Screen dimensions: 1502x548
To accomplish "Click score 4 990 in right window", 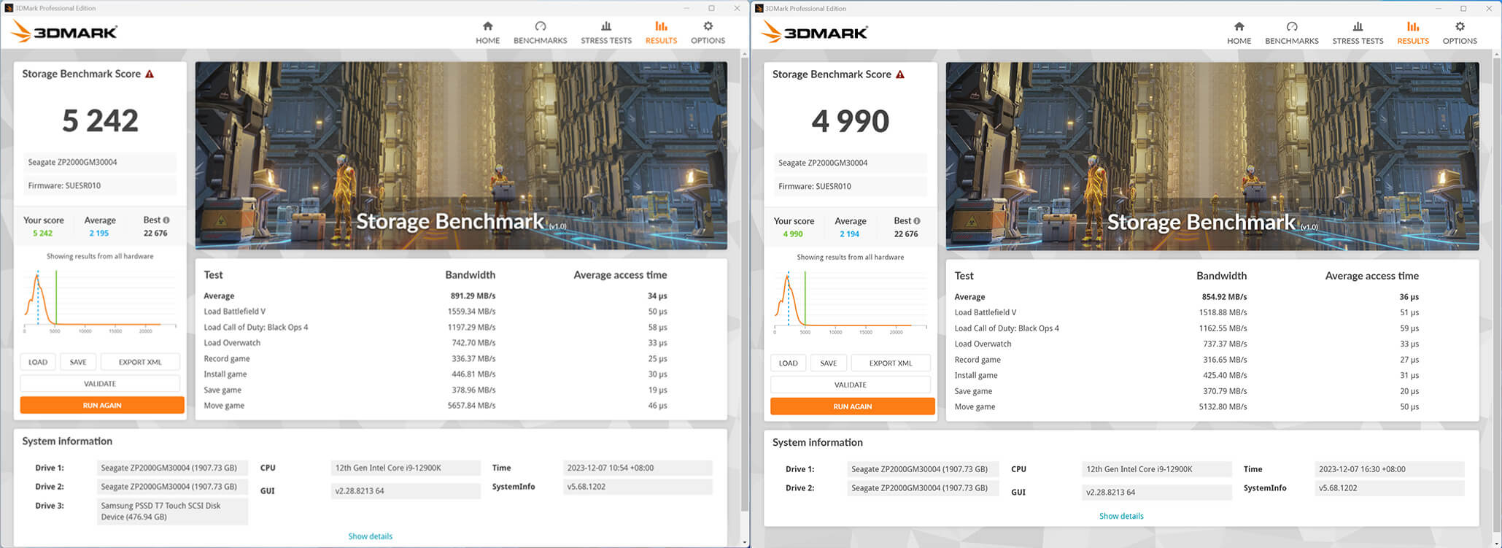I will (851, 122).
